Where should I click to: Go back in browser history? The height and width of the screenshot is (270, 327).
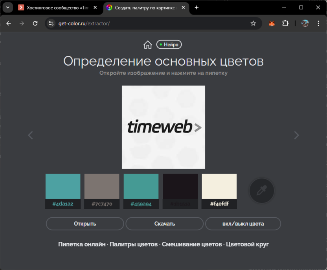(9, 23)
